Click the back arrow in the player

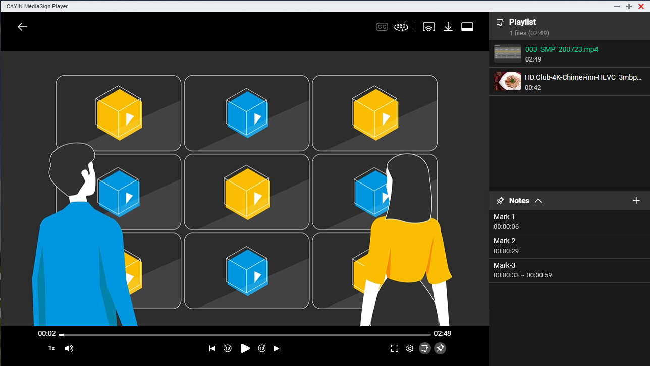coord(22,27)
